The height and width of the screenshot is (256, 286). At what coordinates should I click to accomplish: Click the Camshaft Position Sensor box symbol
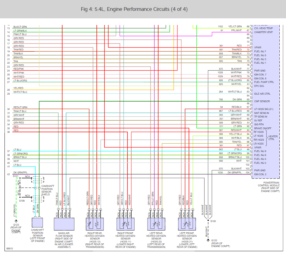[37, 223]
